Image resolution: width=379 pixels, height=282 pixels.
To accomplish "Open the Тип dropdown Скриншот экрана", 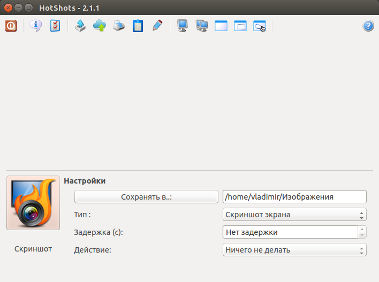I will 294,215.
